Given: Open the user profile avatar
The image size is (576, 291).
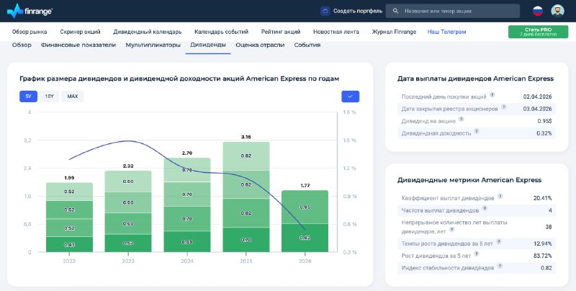Looking at the screenshot, I should (x=558, y=11).
